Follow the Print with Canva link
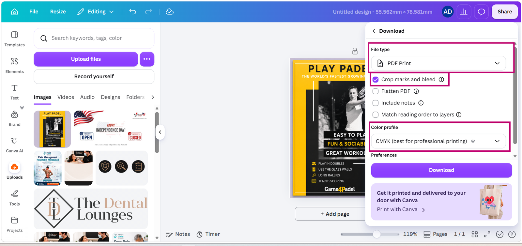Screen dimensions: 522x246 401,209
